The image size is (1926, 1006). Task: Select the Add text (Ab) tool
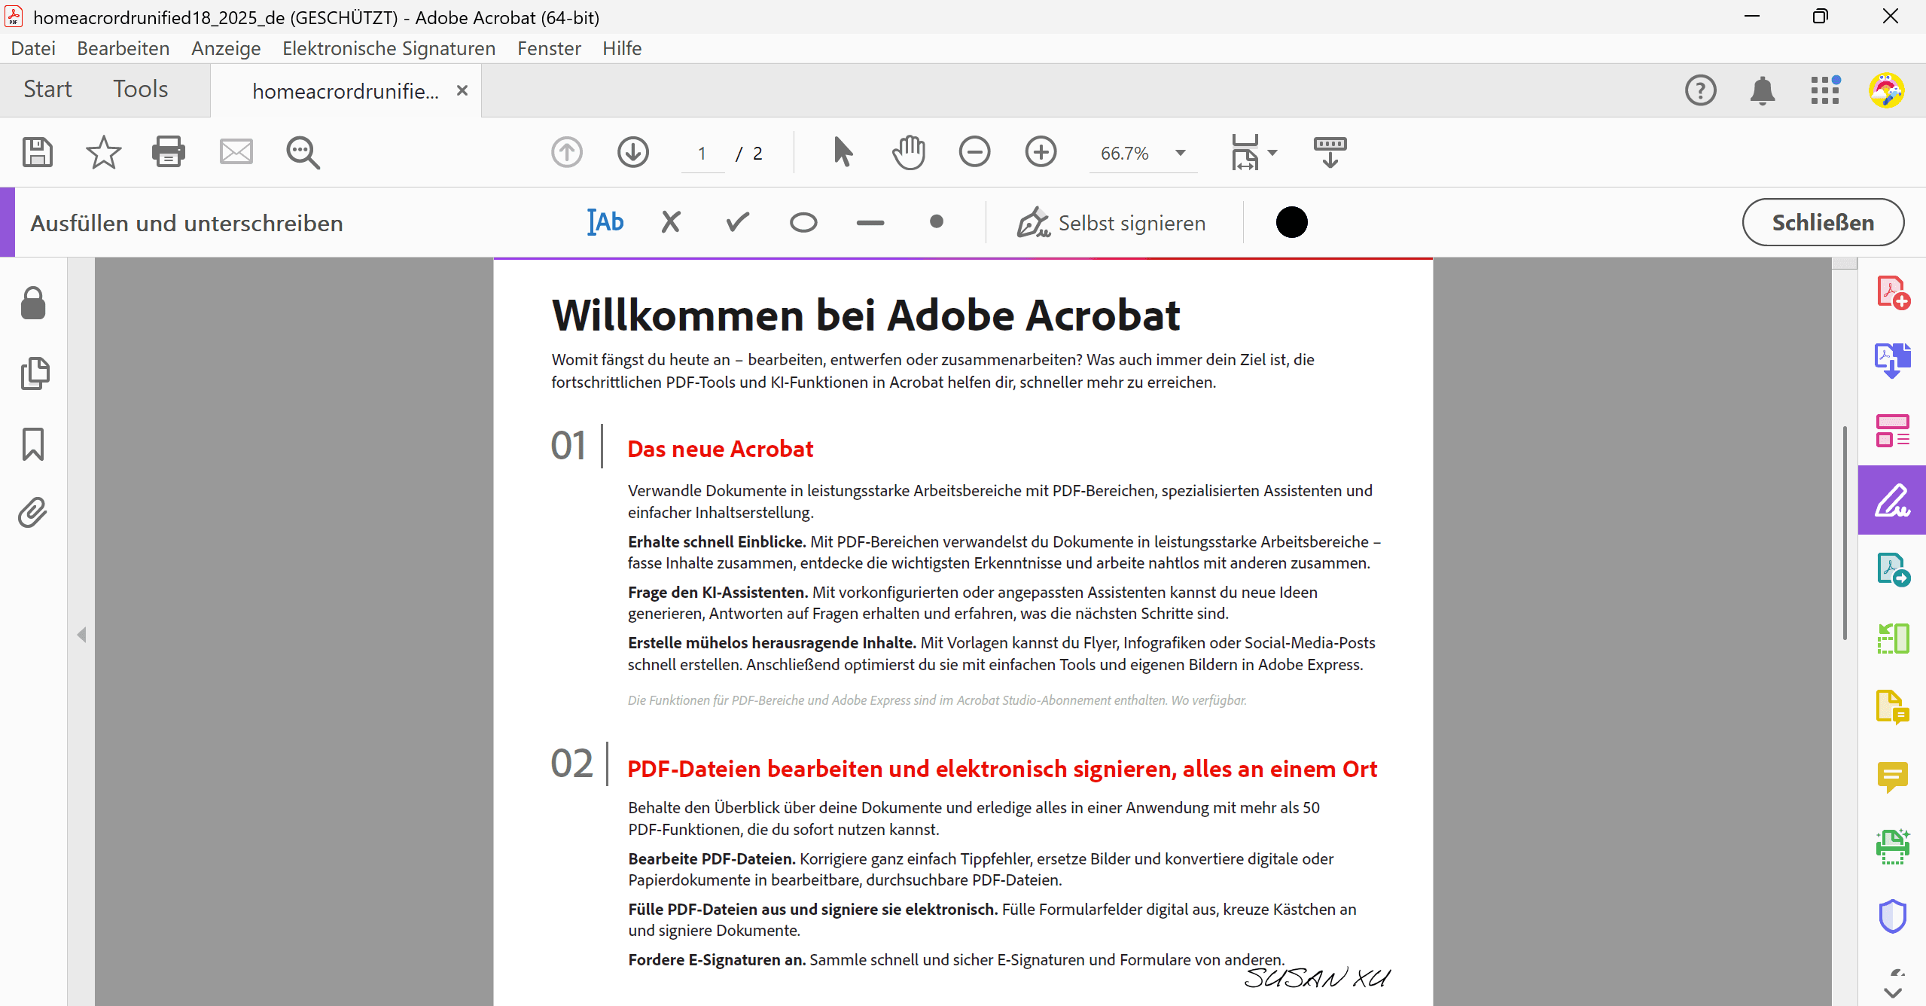pyautogui.click(x=605, y=222)
